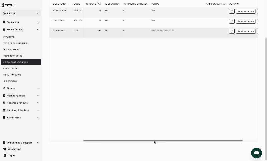The height and width of the screenshot is (161, 267).
Task: Click the Admin Menu shield icon
Action: [4, 117]
